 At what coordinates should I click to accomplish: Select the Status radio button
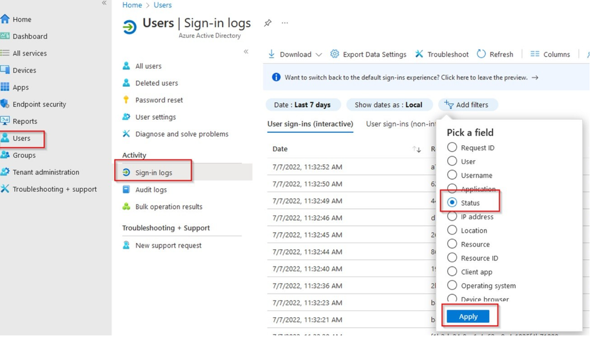click(x=452, y=203)
